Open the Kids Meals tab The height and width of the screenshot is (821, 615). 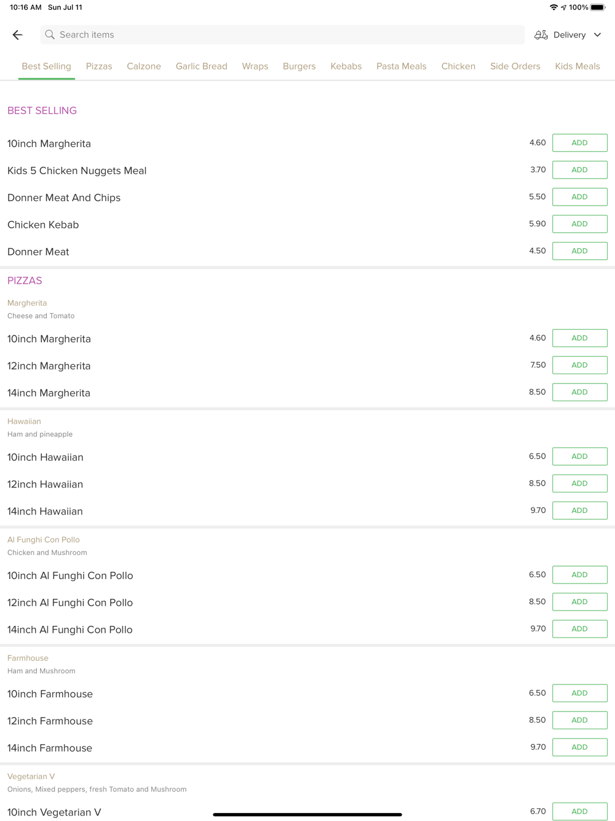[x=577, y=66]
